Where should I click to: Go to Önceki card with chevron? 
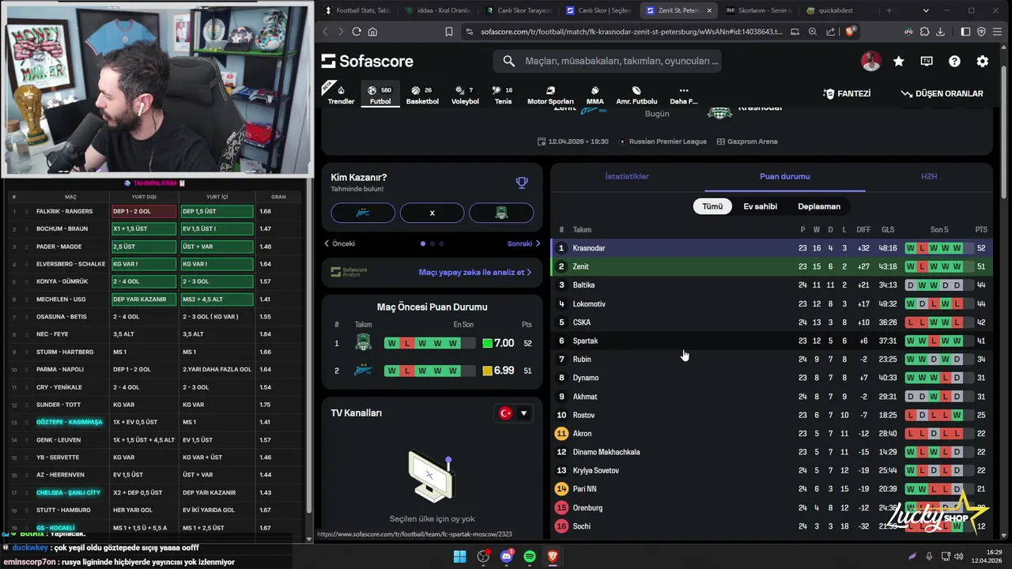[339, 243]
